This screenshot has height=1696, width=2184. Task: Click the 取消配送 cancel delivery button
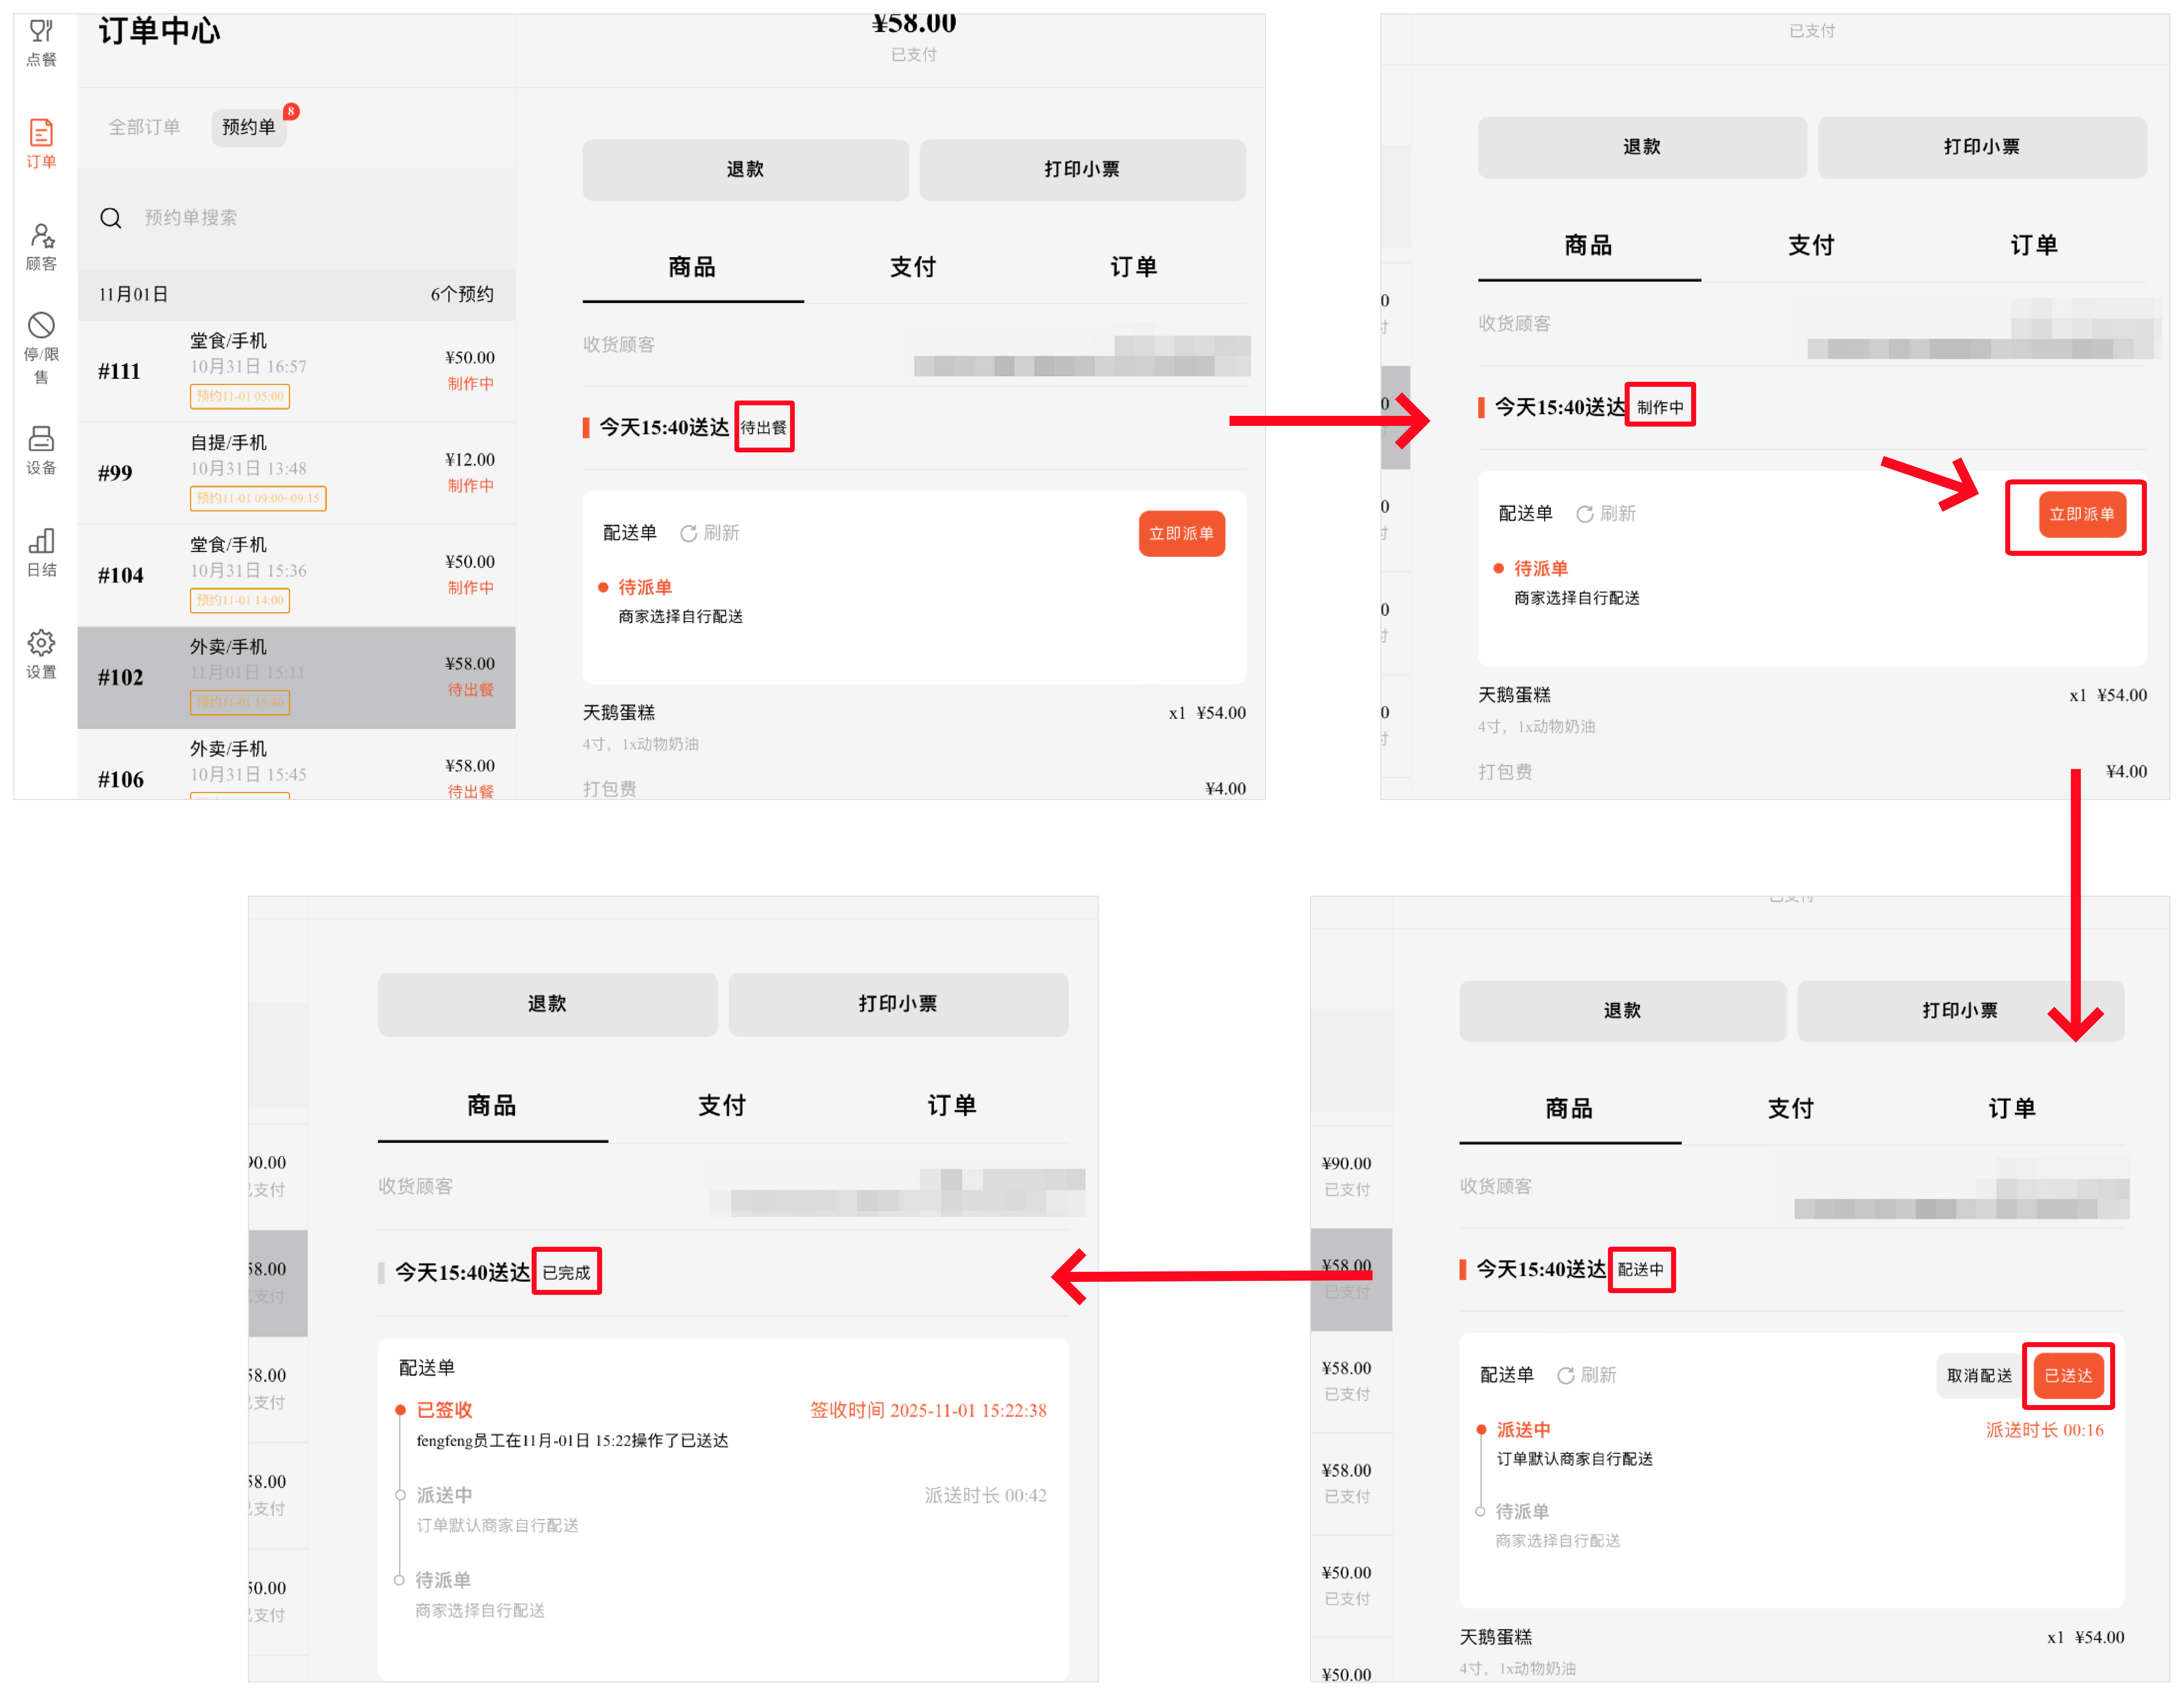[1979, 1375]
